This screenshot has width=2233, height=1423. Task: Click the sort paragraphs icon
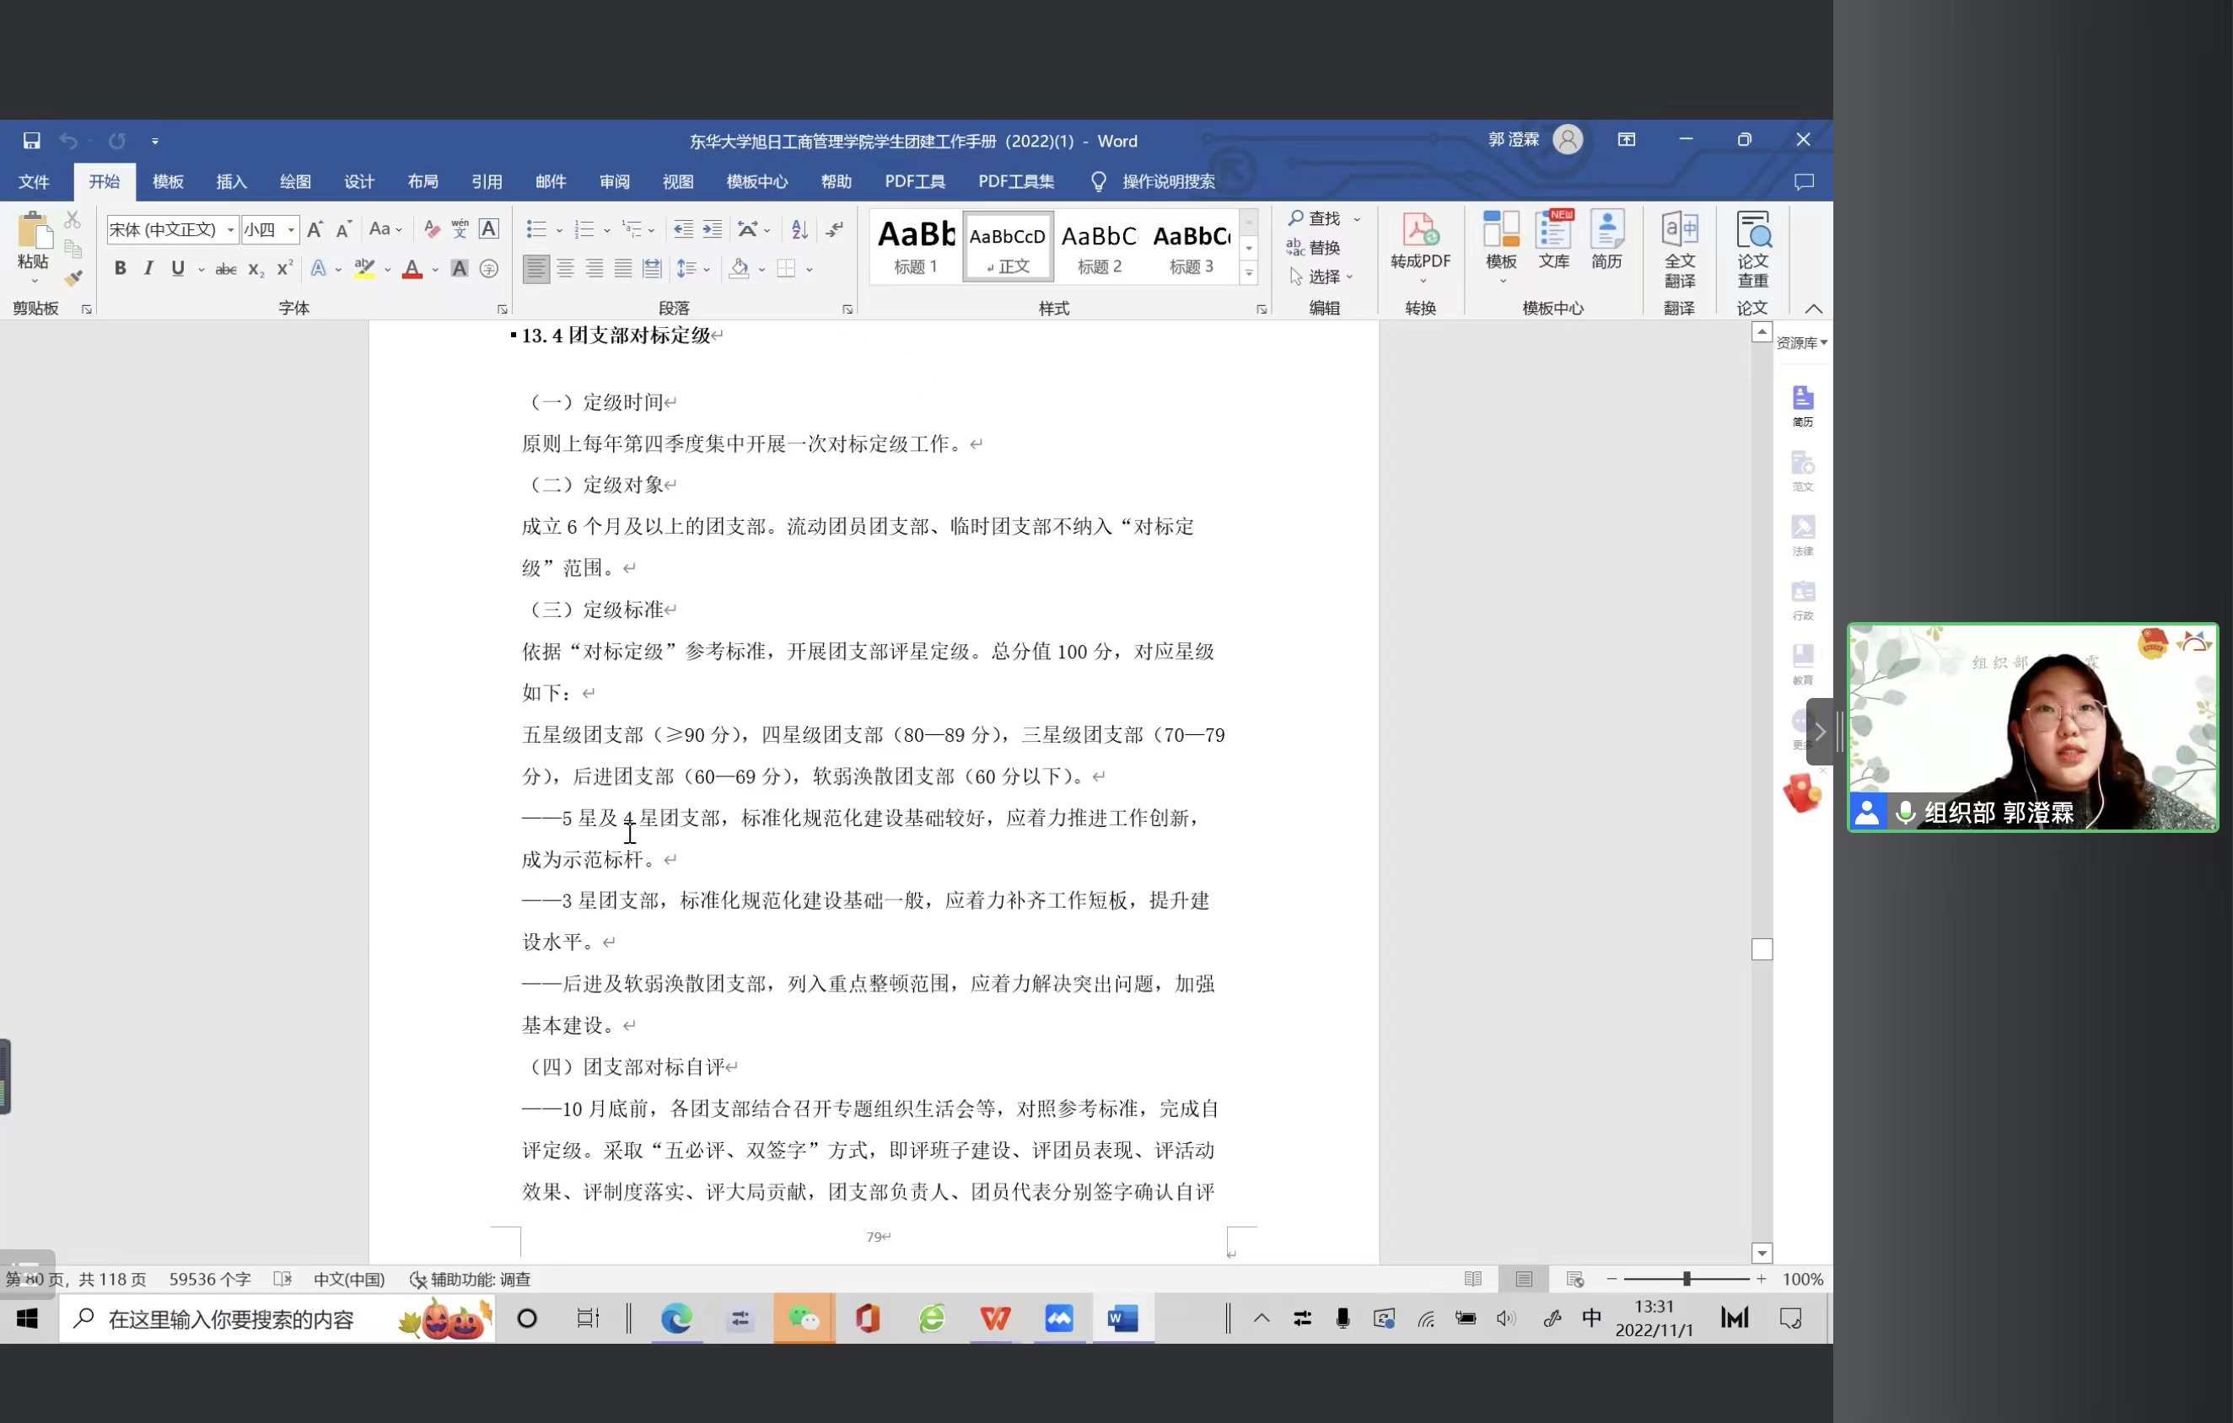[799, 229]
